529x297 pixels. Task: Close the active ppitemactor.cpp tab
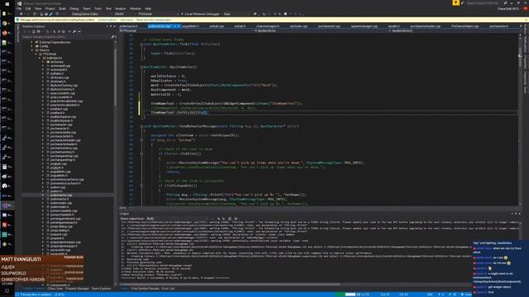179,26
